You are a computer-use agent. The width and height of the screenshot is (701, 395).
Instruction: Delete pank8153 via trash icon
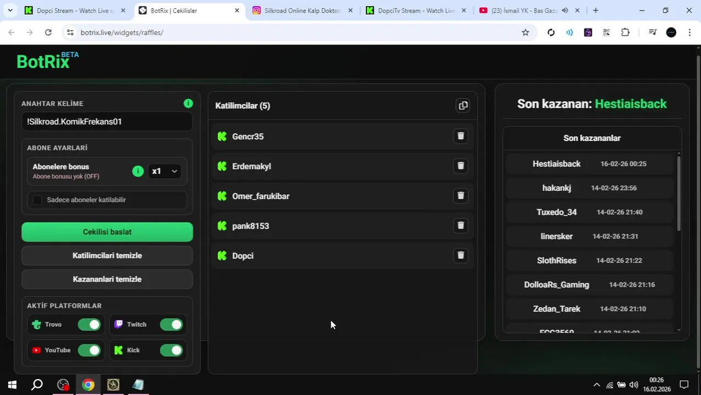[461, 225]
